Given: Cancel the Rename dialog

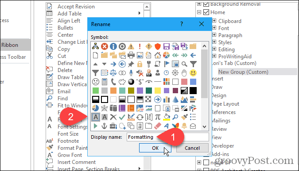Looking at the screenshot, I should pyautogui.click(x=192, y=148).
